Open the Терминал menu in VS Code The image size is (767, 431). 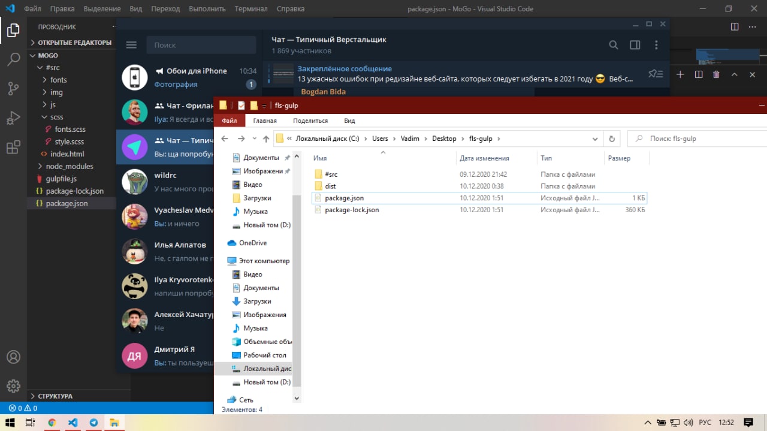[251, 9]
